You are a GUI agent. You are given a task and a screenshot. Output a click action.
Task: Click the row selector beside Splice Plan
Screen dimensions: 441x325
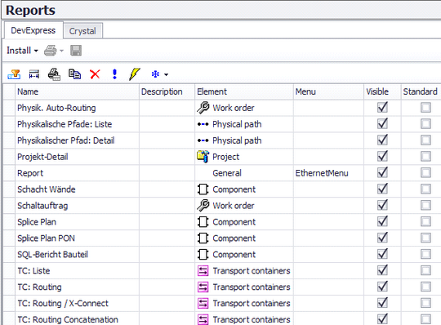point(9,222)
